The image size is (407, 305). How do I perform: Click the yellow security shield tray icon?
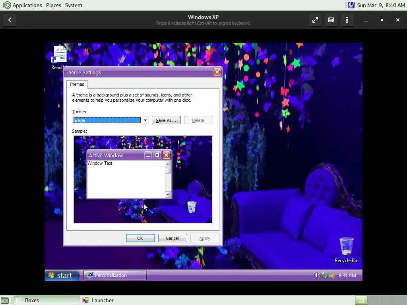point(332,276)
